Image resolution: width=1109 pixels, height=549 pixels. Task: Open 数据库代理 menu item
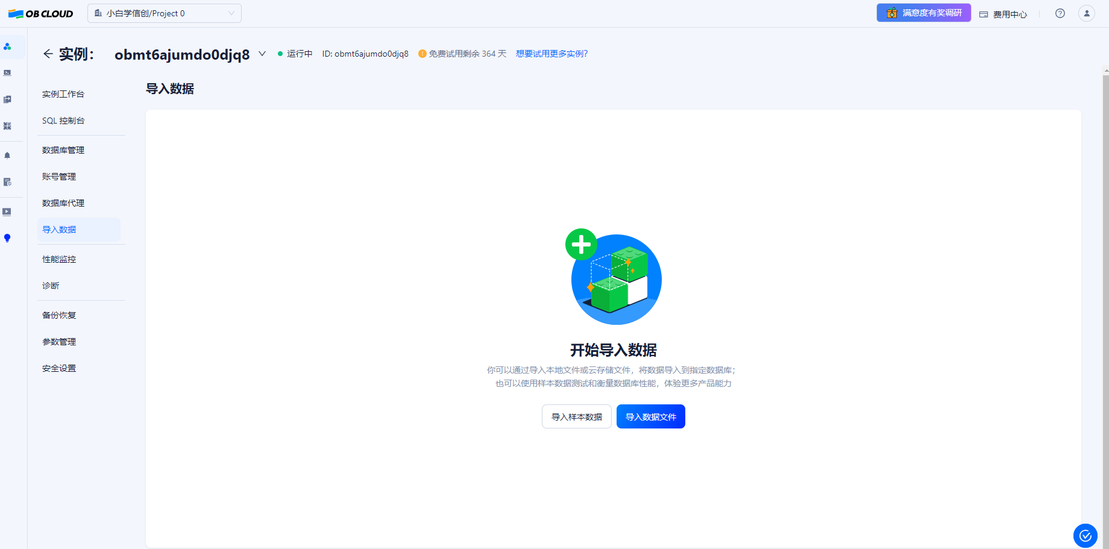pos(63,203)
